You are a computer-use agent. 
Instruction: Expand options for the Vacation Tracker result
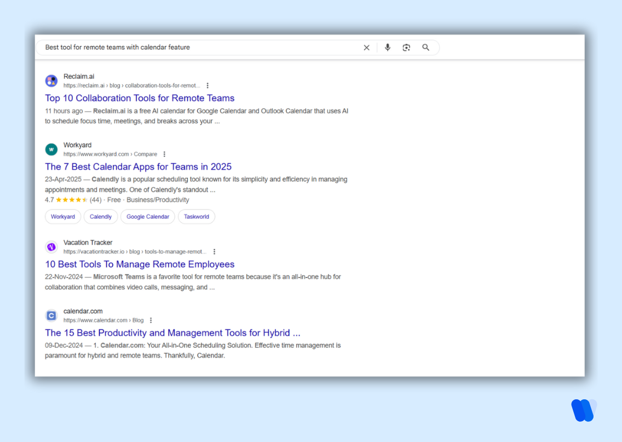(x=214, y=251)
